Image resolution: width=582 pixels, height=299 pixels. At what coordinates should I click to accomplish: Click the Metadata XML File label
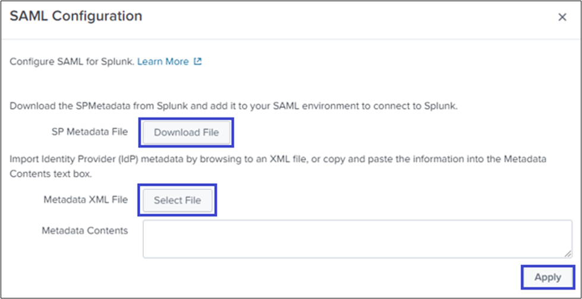coord(86,200)
